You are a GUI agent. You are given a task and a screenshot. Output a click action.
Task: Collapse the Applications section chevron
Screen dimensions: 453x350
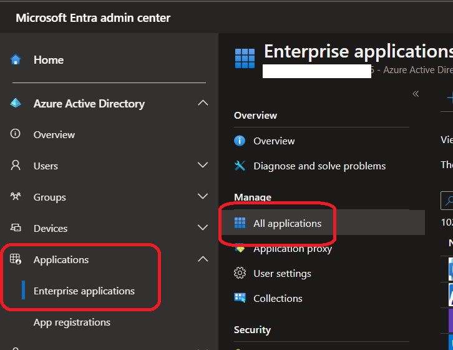[x=203, y=259]
